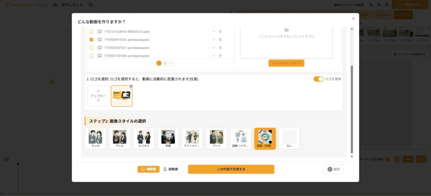
Task: Turn off the ロゴを使用 toggle
Action: pyautogui.click(x=318, y=79)
